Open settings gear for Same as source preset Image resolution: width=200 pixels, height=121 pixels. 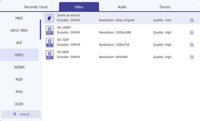192,20
